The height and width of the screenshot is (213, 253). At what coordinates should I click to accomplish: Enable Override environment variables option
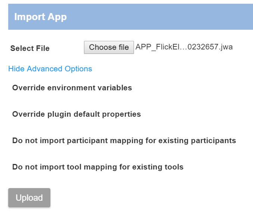coord(72,88)
